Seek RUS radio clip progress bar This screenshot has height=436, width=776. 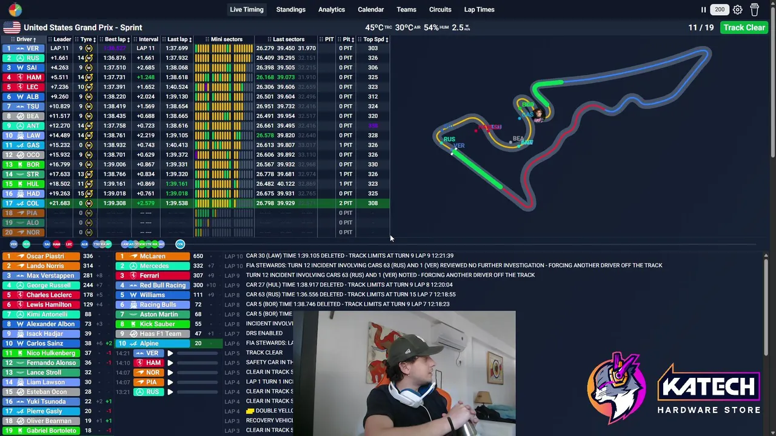tap(197, 392)
